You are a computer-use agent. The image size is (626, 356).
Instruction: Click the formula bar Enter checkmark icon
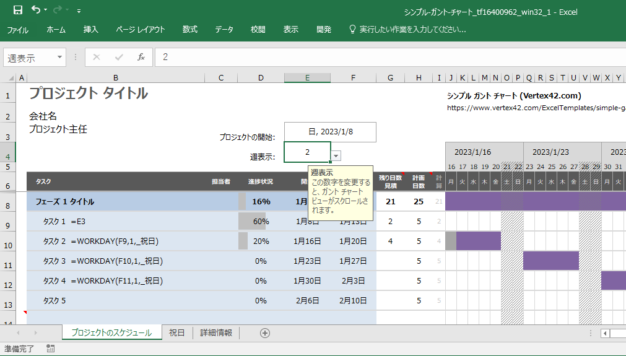118,58
